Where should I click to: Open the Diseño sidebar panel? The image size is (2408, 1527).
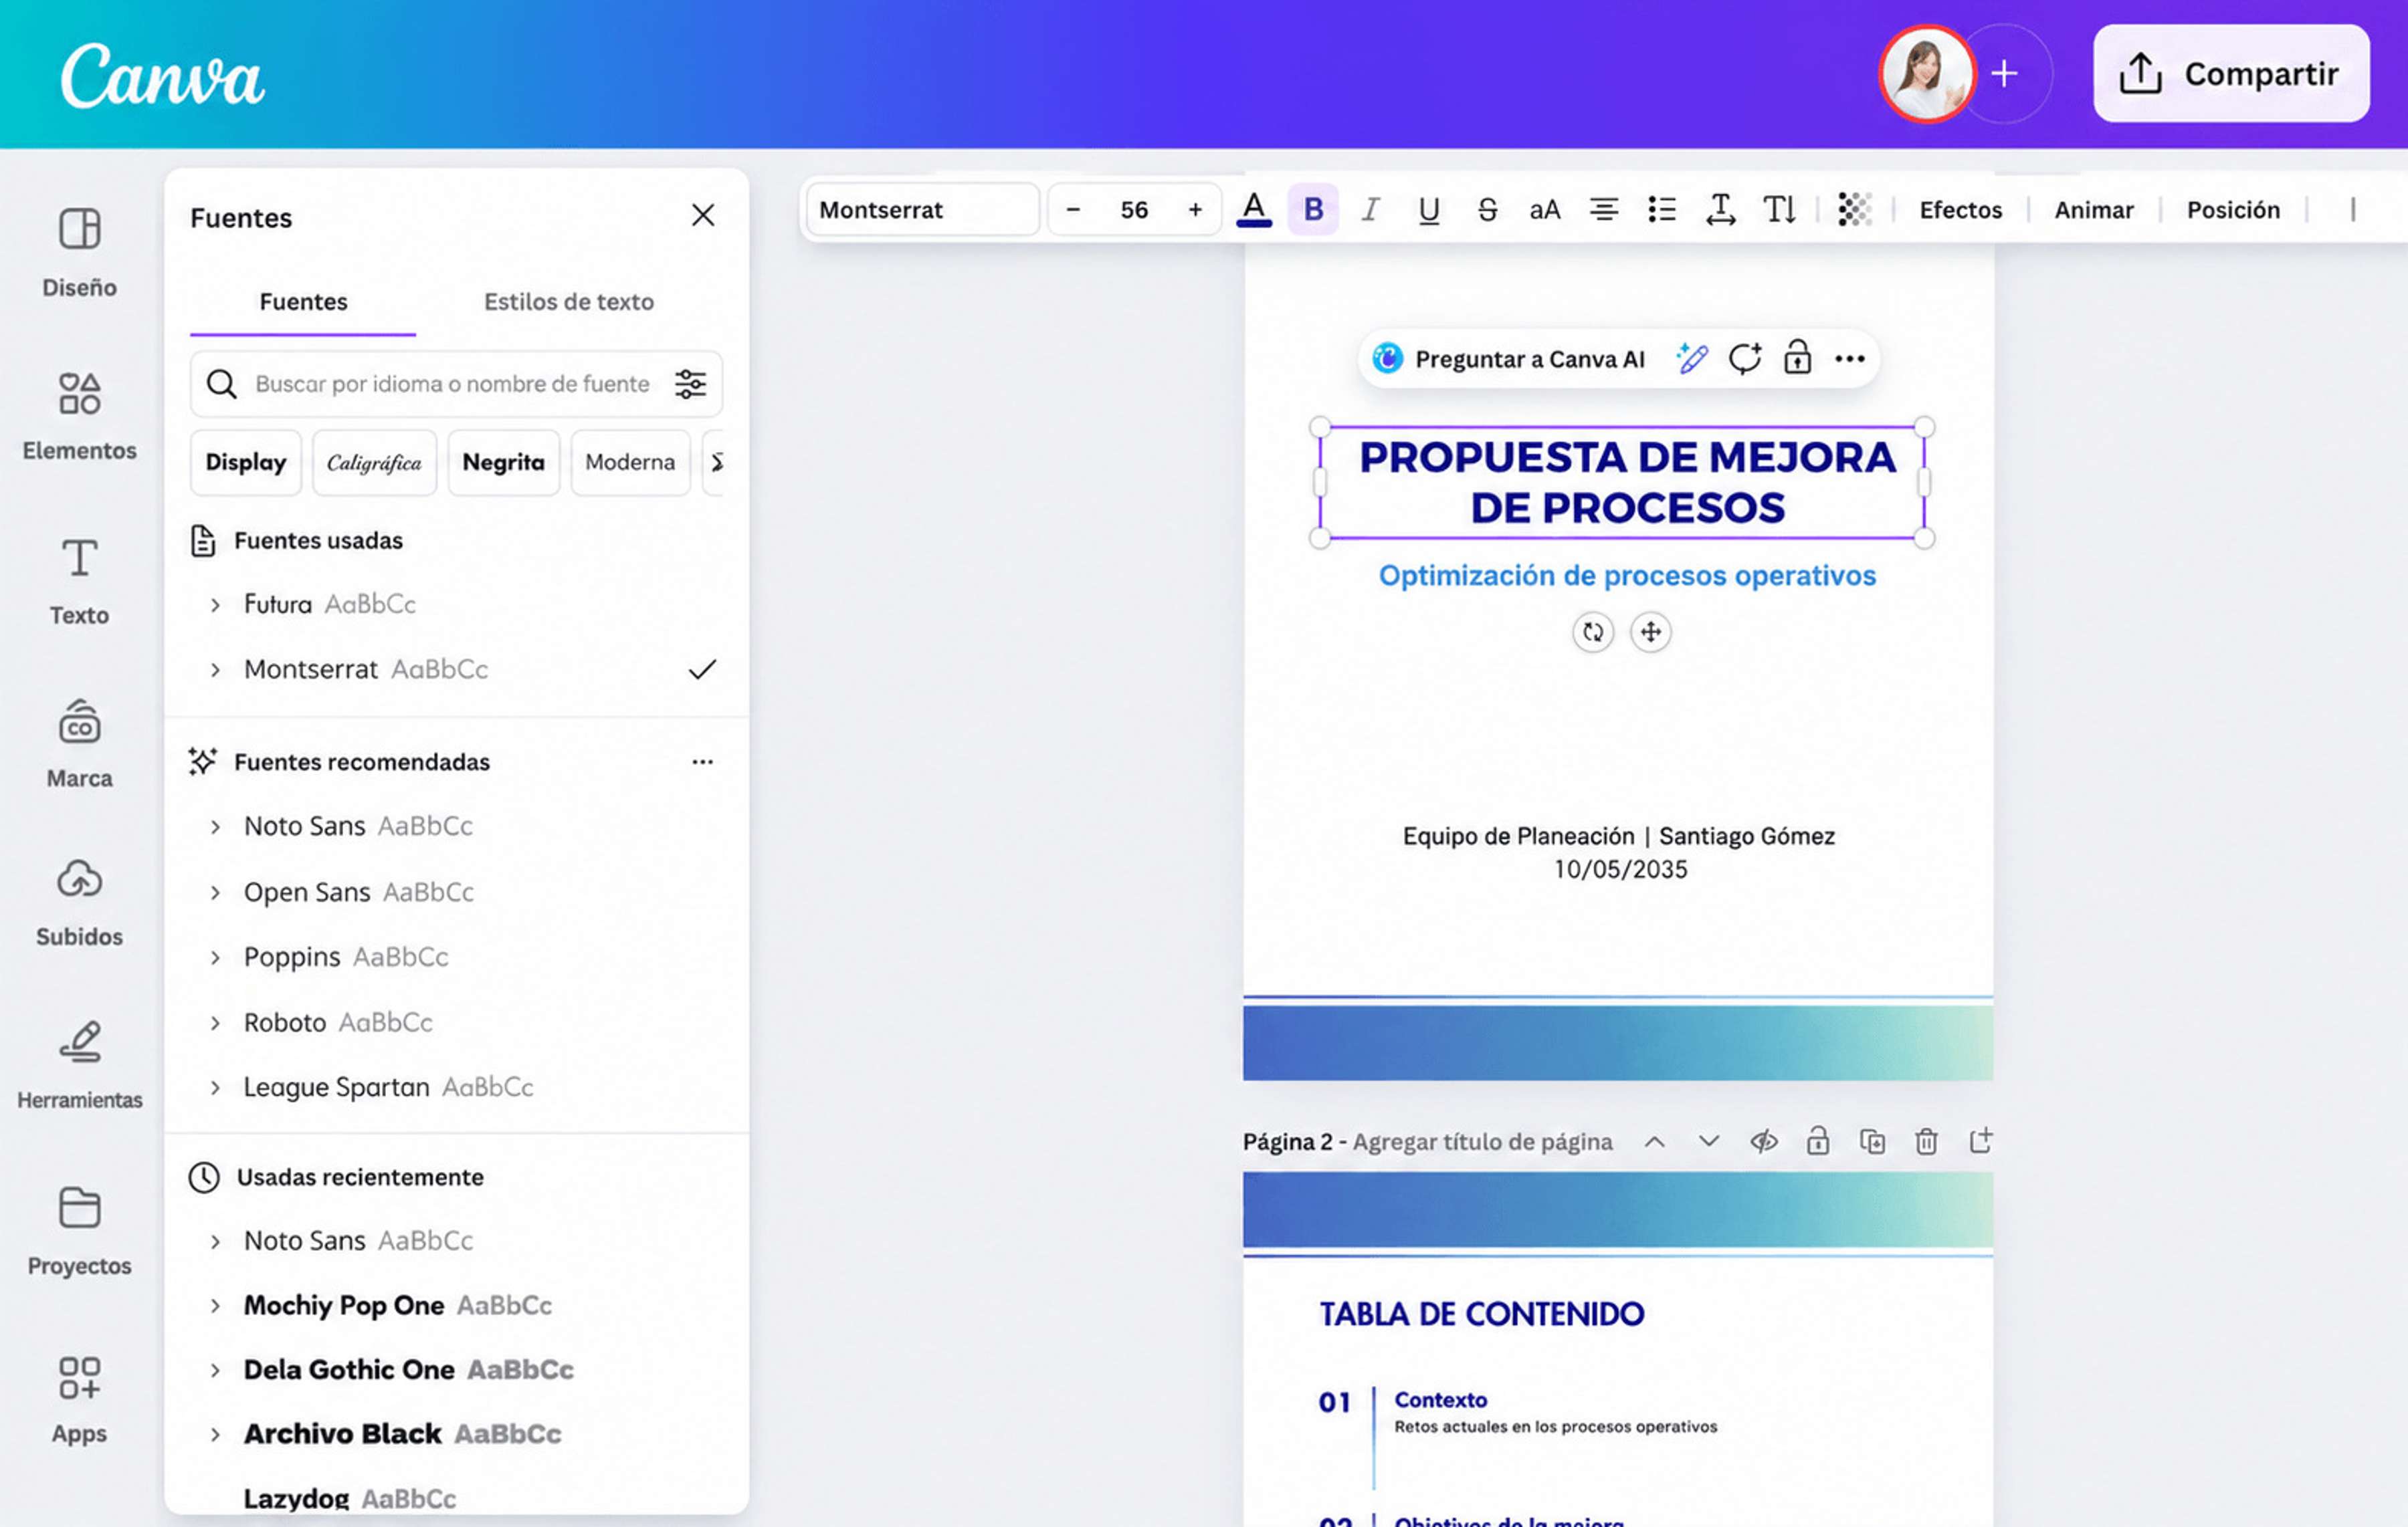tap(79, 252)
